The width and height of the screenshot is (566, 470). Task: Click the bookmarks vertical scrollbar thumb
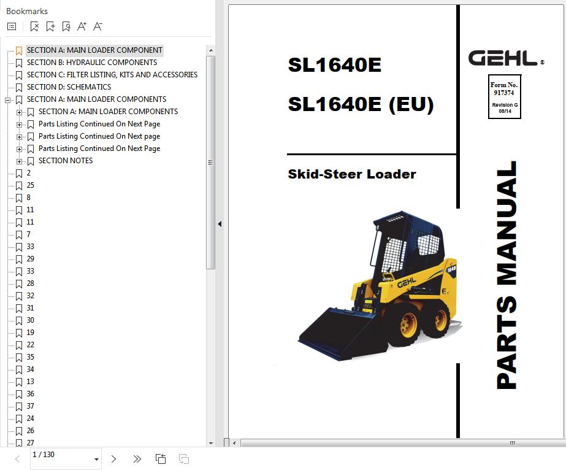[x=211, y=163]
